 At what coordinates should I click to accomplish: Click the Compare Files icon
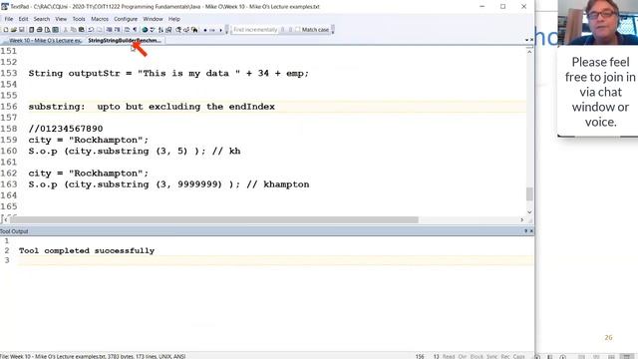(x=168, y=30)
